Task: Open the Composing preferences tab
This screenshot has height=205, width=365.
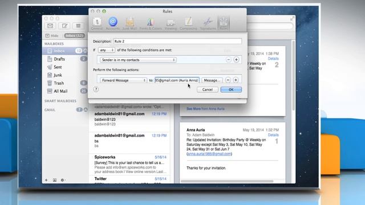Action: [188, 23]
